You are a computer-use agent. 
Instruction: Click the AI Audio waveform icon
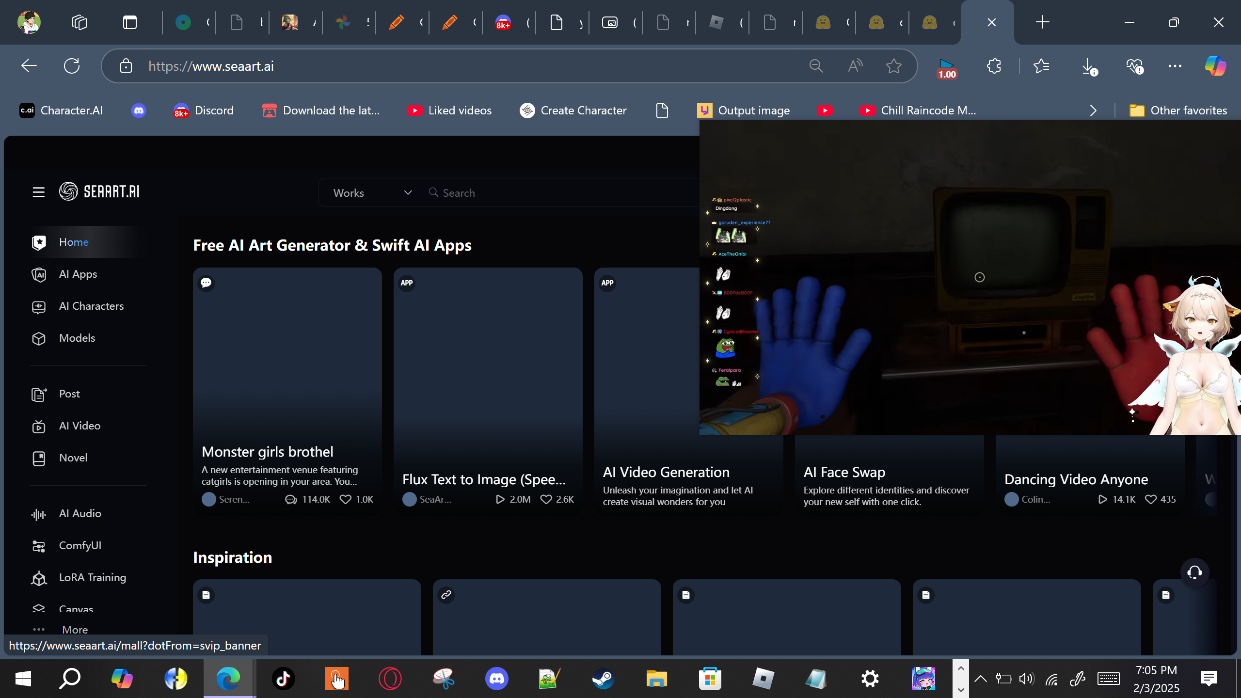pos(39,514)
